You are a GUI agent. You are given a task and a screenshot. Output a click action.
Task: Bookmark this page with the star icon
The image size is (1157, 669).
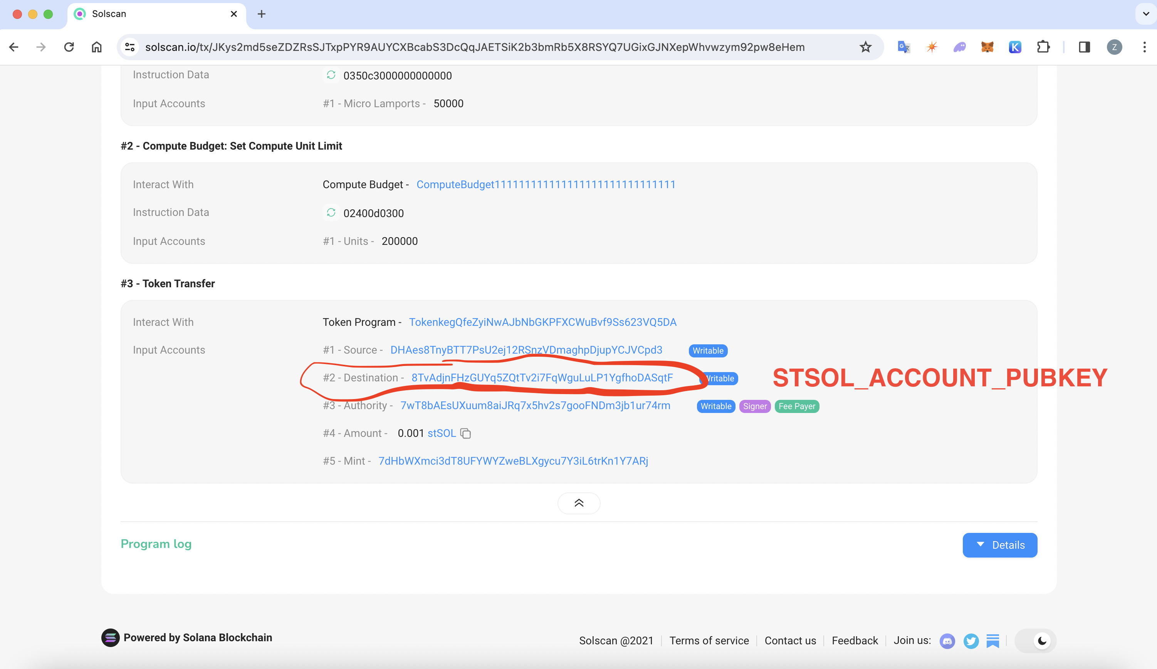click(x=865, y=46)
